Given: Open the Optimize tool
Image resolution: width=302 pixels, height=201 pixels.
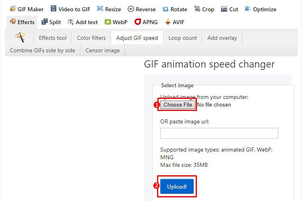Looking at the screenshot, I should coord(260,9).
